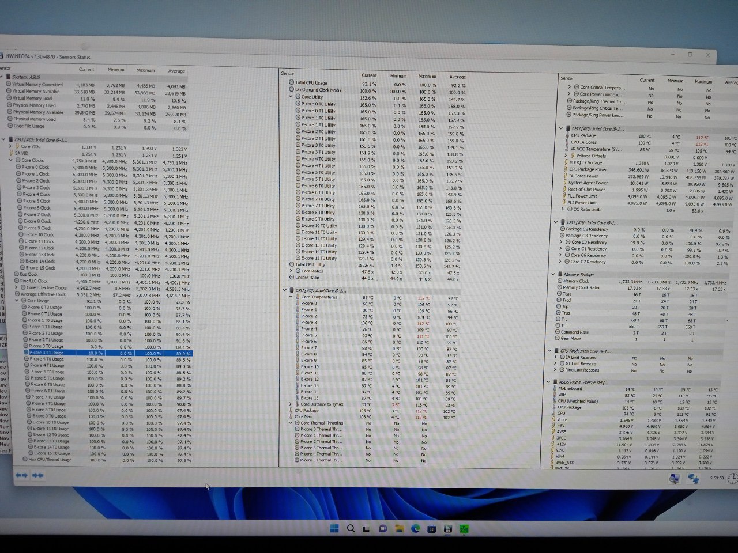
Task: Click the network computers icon nearest the elapsed timer
Action: click(692, 478)
